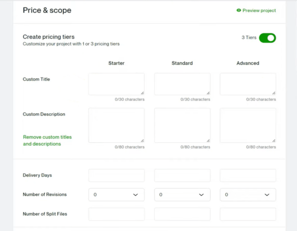Viewport: 297px width, 231px height.
Task: Select the Starter column heading
Action: click(116, 63)
